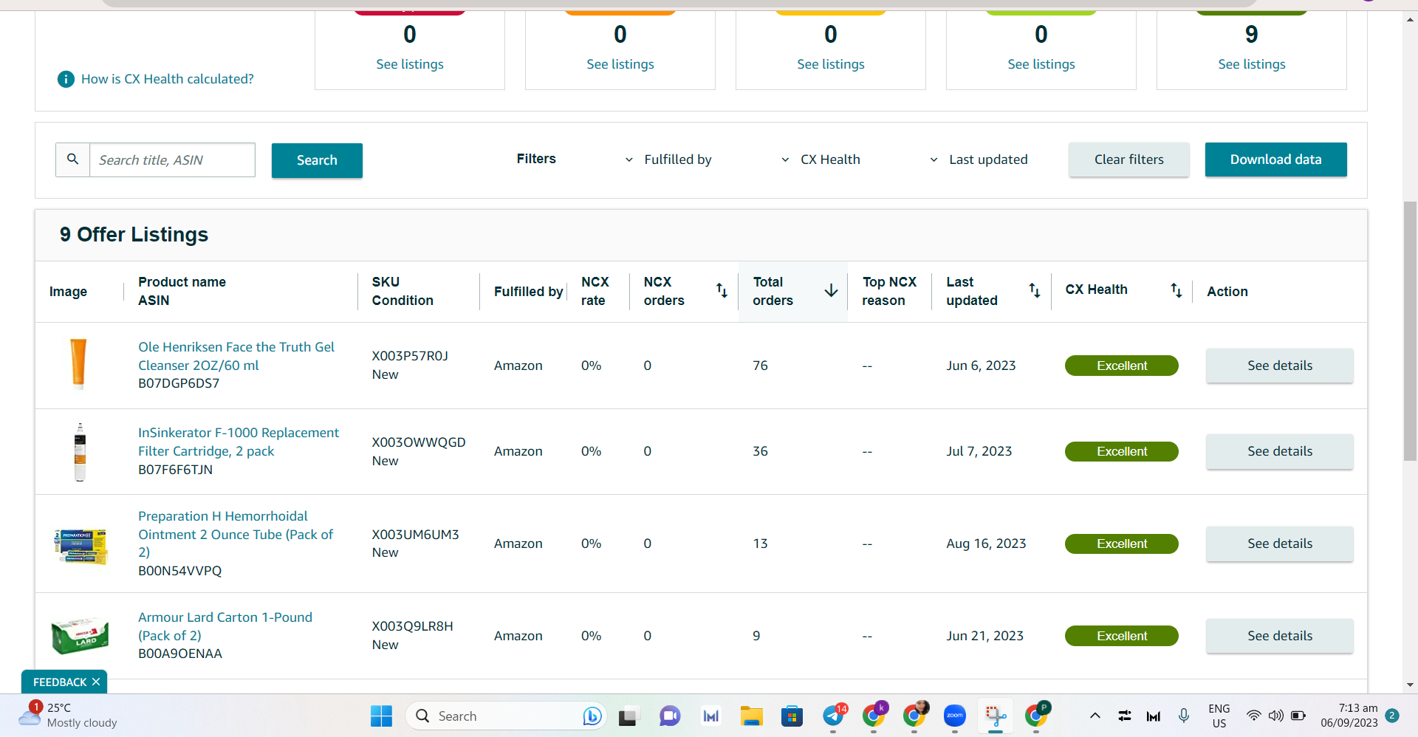Open How is CX Health calculated link
The width and height of the screenshot is (1418, 737).
168,79
